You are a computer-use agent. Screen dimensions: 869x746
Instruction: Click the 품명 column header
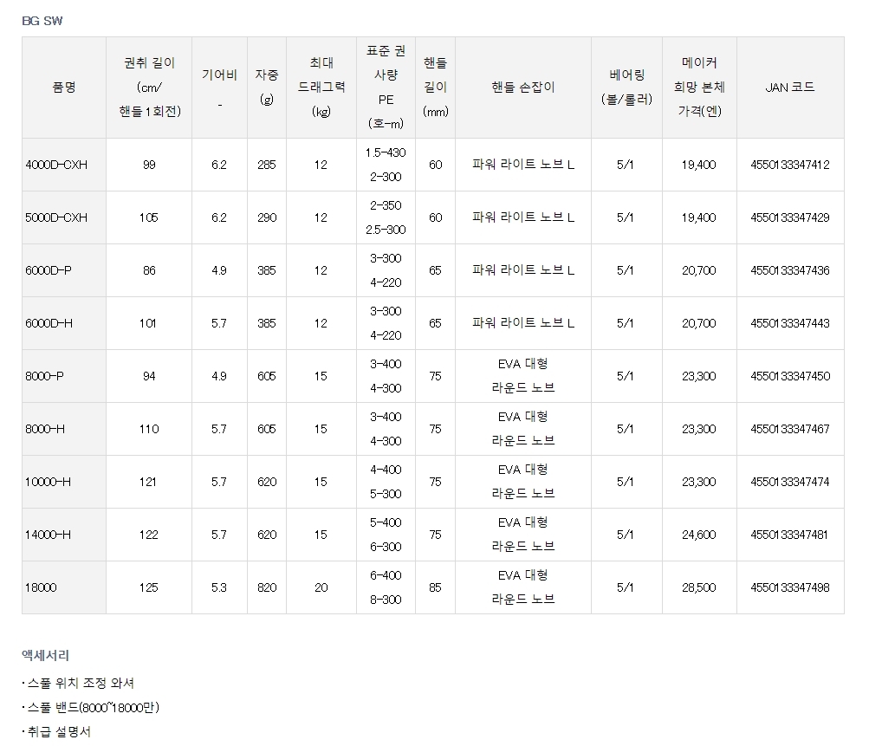point(63,88)
